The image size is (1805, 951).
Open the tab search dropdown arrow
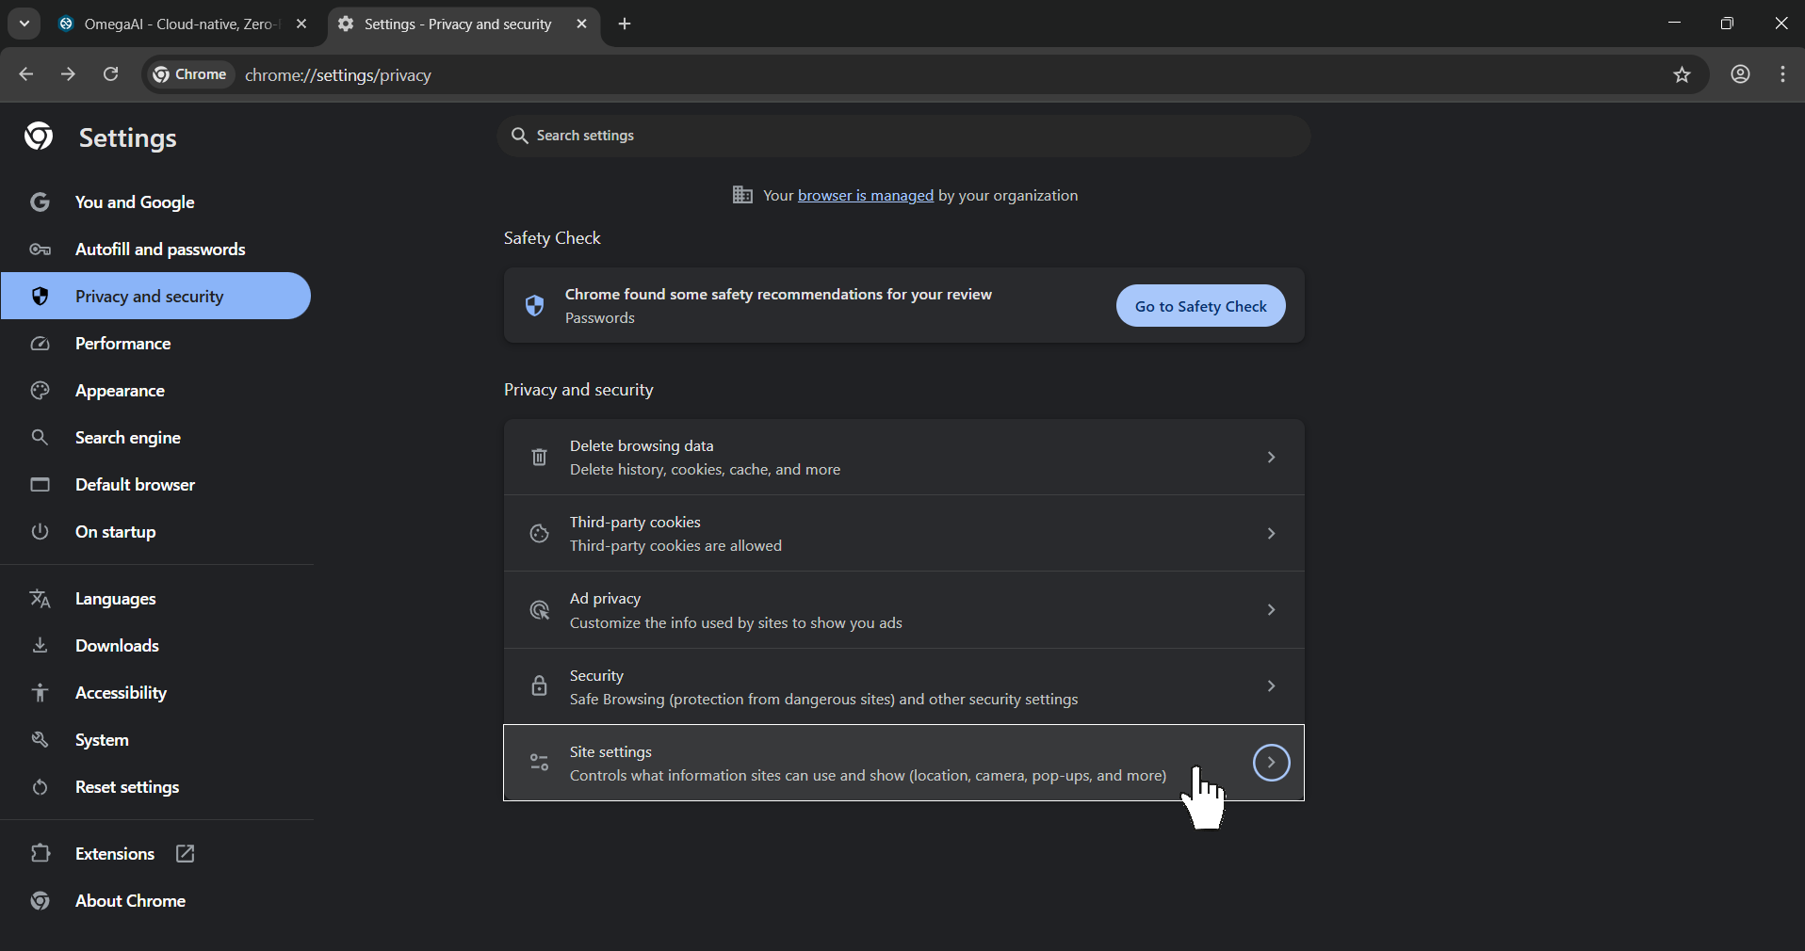point(24,24)
